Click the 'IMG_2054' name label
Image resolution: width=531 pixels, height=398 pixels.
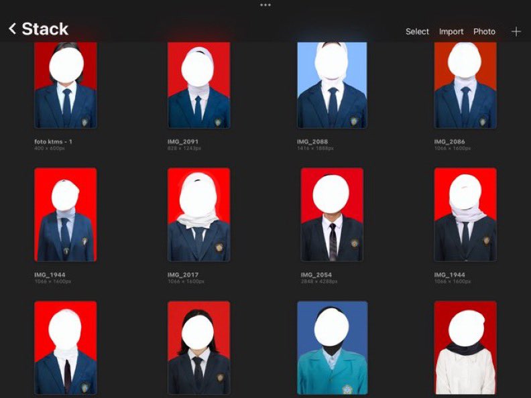316,275
